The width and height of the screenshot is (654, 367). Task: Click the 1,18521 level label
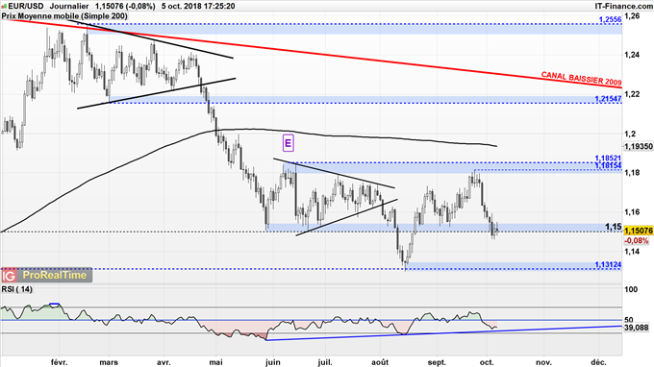click(x=608, y=159)
